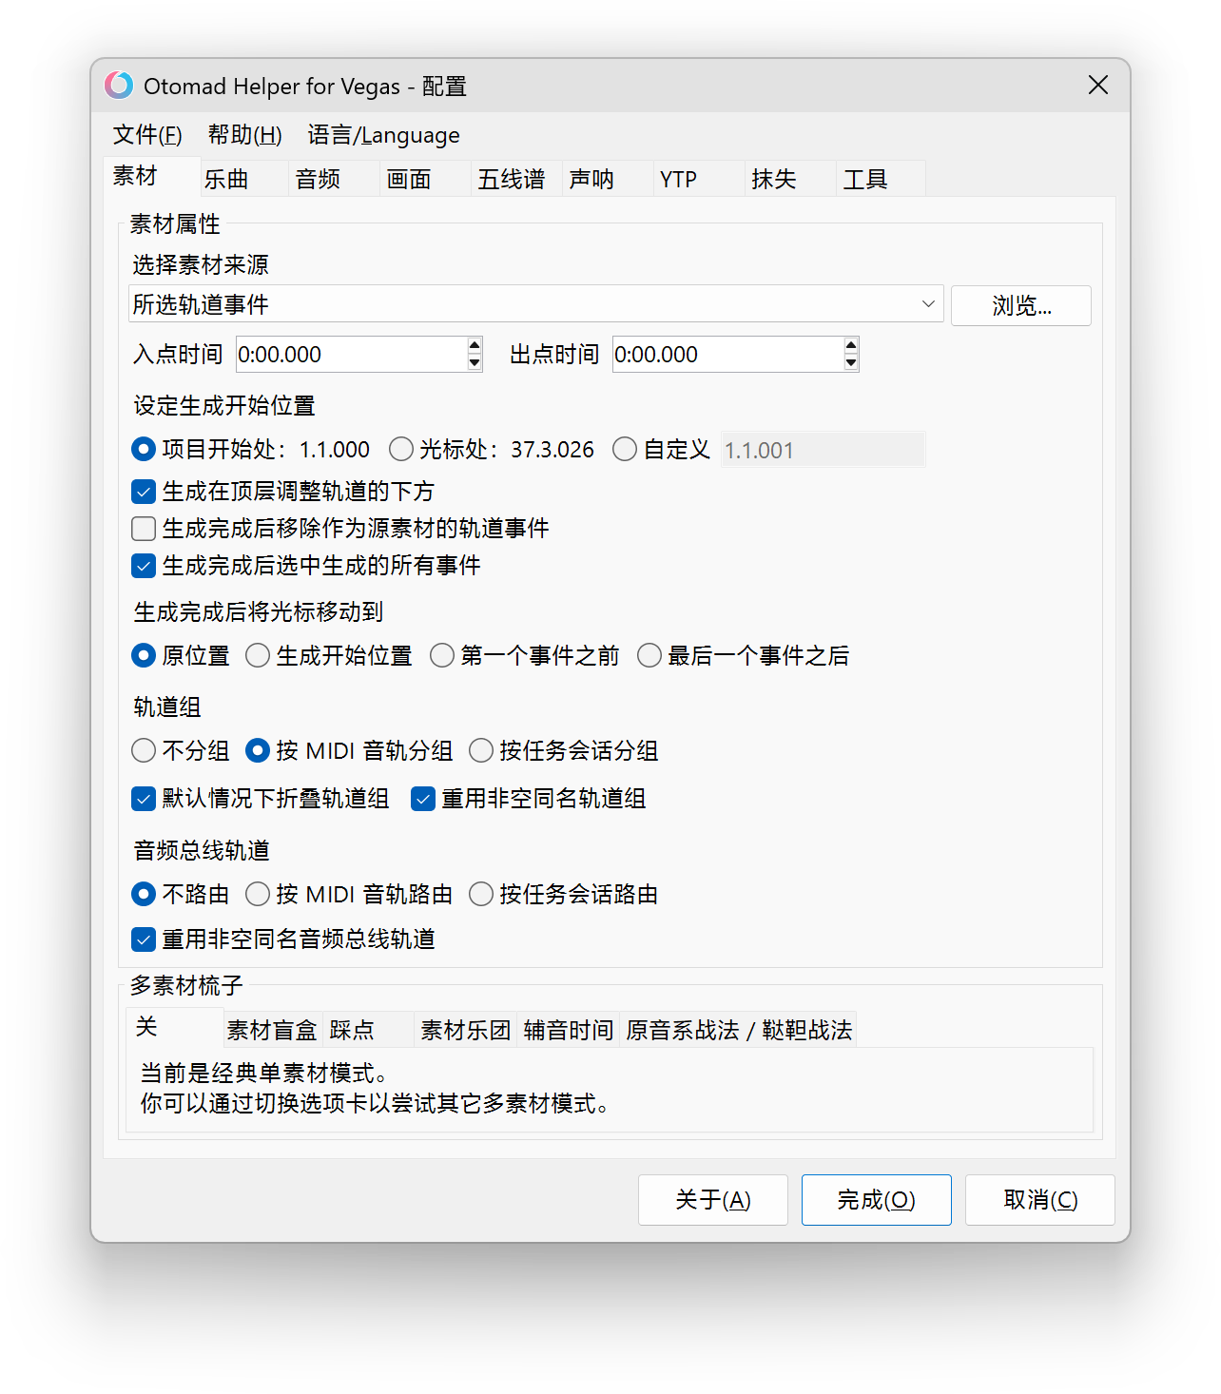Switch to the 素材盲盒 tab
Screen dimensions: 1221x1394
272,1030
